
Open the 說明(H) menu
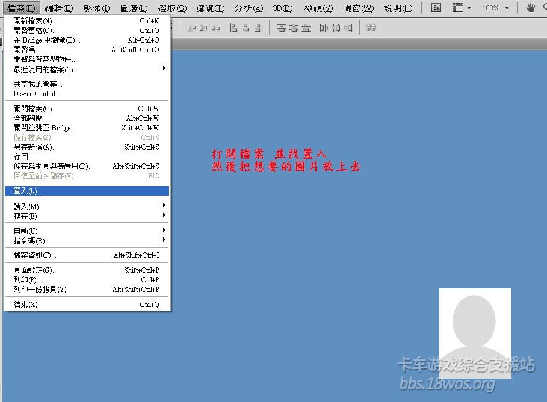398,8
